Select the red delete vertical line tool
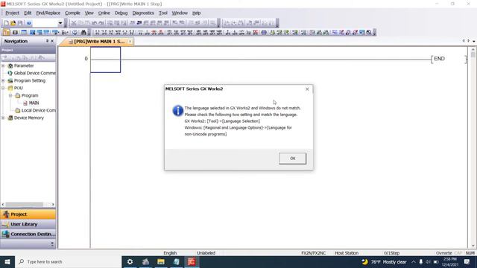The image size is (477, 268). pyautogui.click(x=161, y=32)
